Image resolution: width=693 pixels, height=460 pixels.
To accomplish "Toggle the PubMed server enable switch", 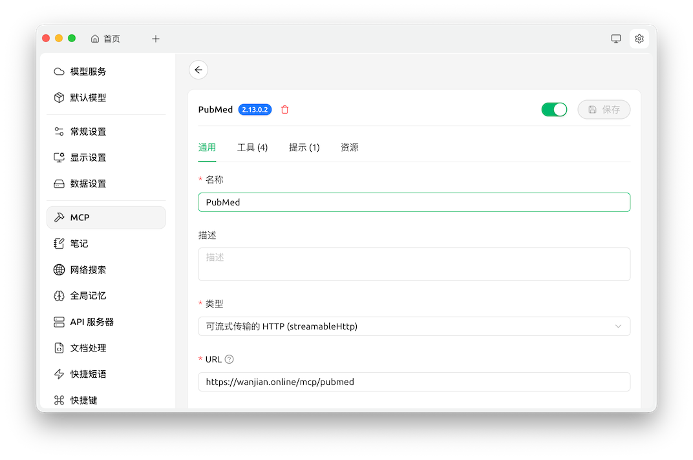I will pos(553,110).
